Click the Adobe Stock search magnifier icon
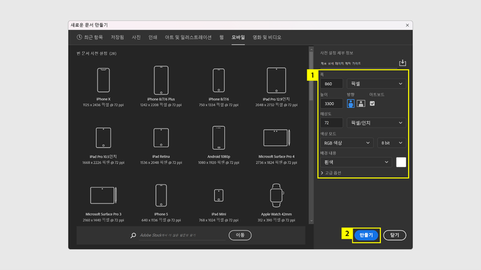The height and width of the screenshot is (270, 481). click(133, 235)
